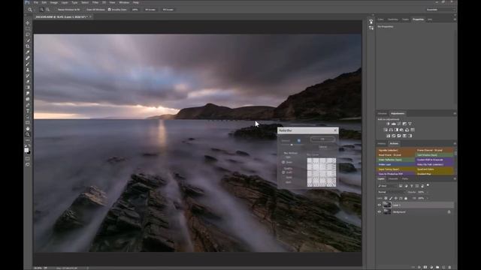Toggle the Scrubby Zoom checkbox
The width and height of the screenshot is (481, 270).
click(110, 10)
